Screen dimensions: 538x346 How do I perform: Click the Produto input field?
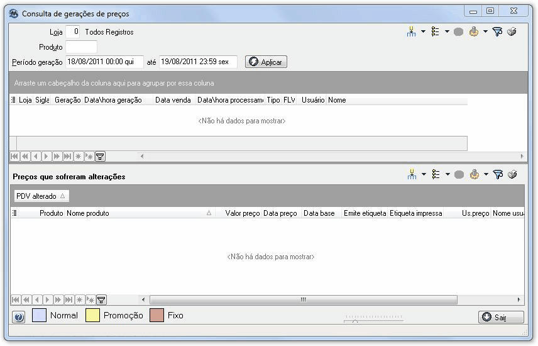click(x=81, y=47)
